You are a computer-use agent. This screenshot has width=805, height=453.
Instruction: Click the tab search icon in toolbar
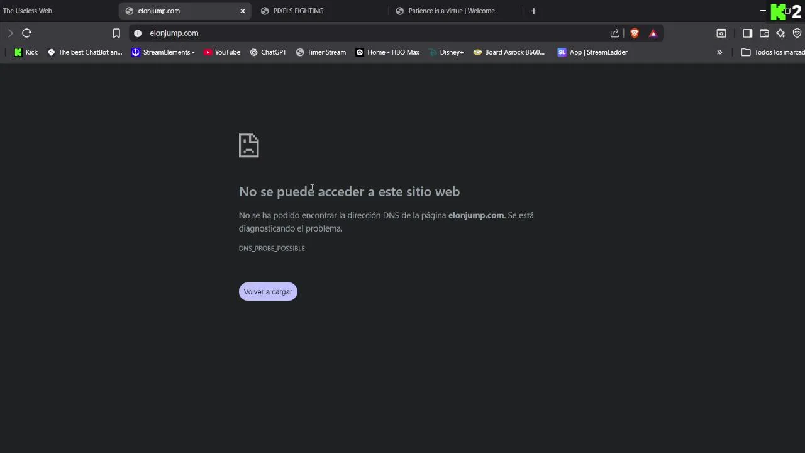point(721,33)
